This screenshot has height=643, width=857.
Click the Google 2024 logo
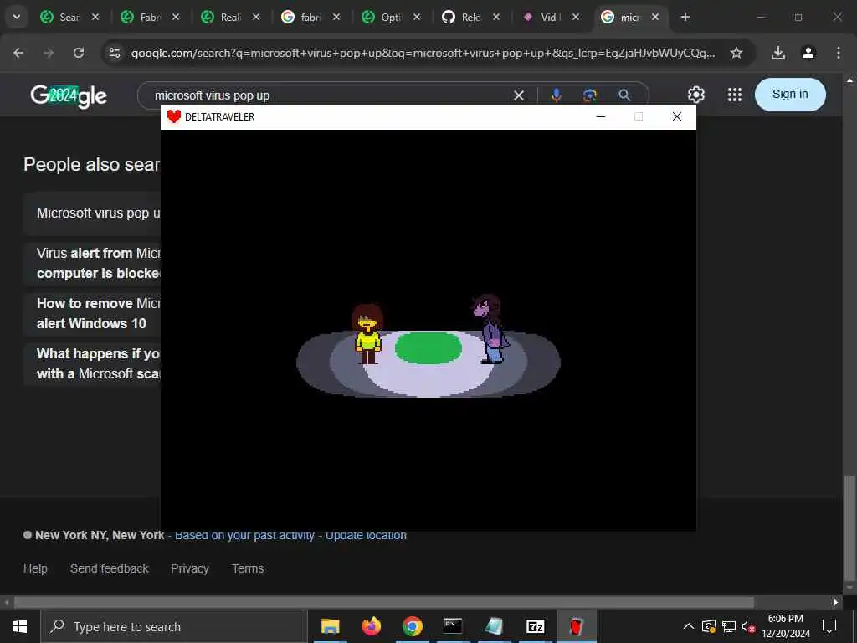(x=69, y=96)
